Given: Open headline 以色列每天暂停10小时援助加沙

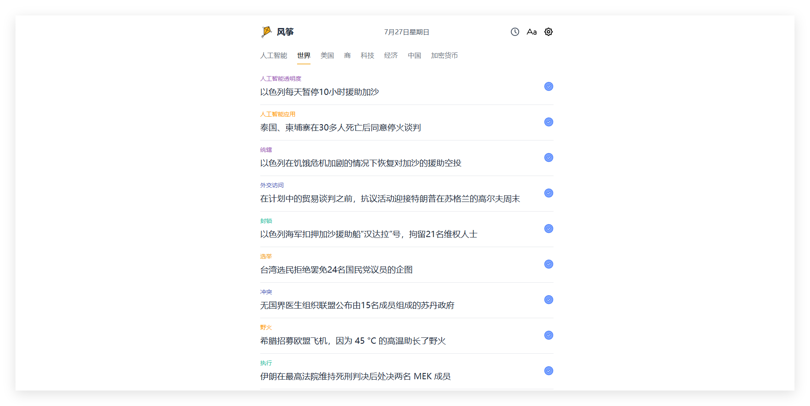Looking at the screenshot, I should 319,92.
